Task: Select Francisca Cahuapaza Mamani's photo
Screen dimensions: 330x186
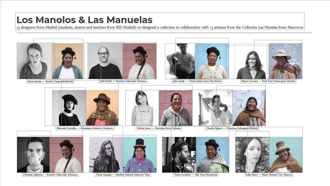Action: (x=249, y=108)
